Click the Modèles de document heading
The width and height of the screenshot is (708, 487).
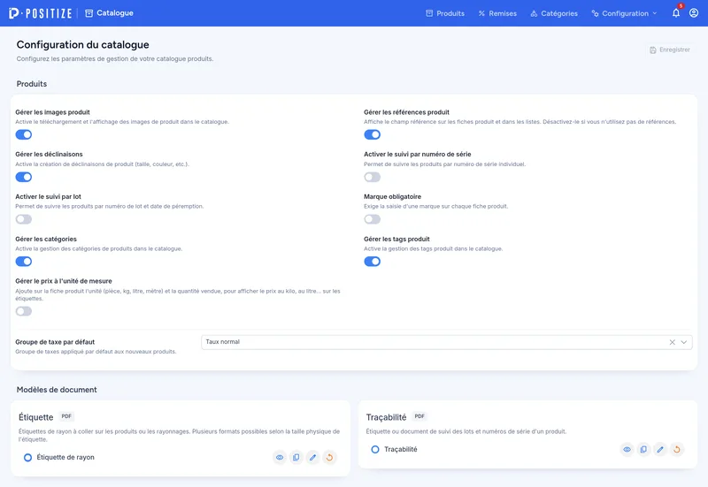point(57,390)
